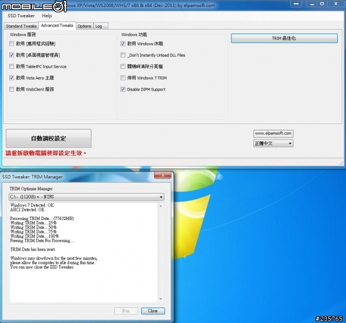Click 'You can now close the SSD Tweaker.' line

coord(42,267)
